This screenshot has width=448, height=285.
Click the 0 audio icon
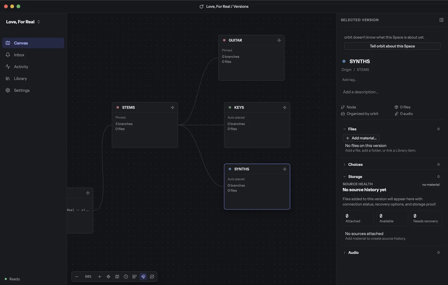(x=396, y=114)
